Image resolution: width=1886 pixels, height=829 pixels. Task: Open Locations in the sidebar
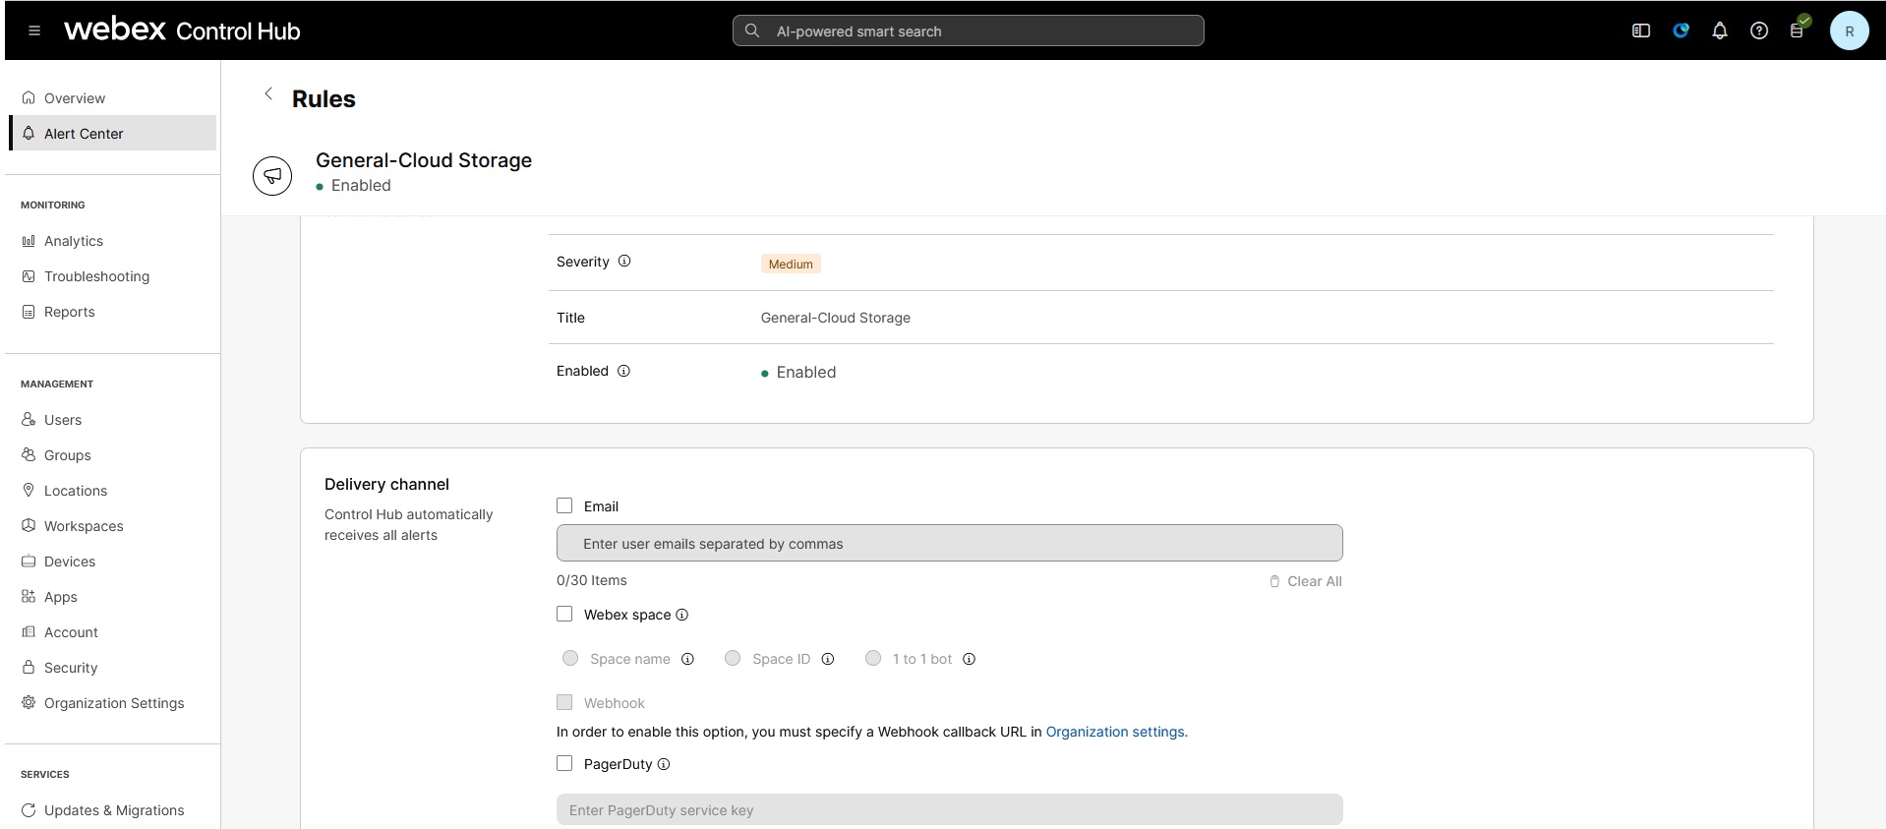(x=112, y=491)
